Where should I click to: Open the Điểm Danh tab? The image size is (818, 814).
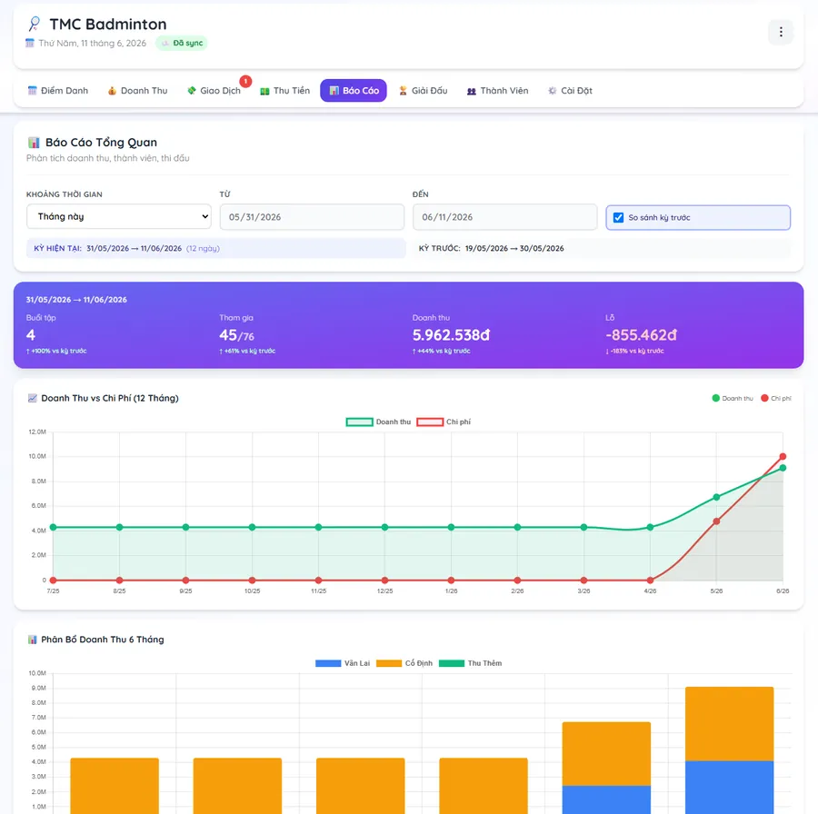tap(57, 91)
